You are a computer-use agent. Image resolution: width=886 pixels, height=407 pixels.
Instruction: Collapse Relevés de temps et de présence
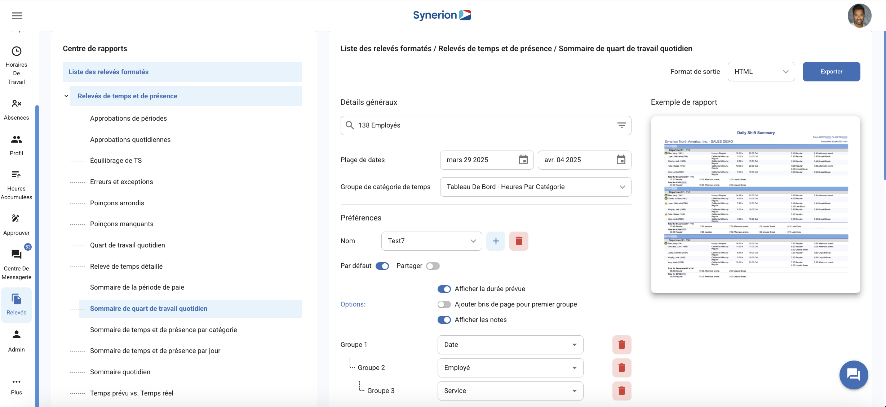[66, 96]
